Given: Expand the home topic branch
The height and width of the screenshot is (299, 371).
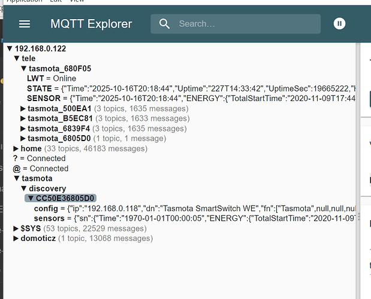Looking at the screenshot, I should tap(16, 148).
